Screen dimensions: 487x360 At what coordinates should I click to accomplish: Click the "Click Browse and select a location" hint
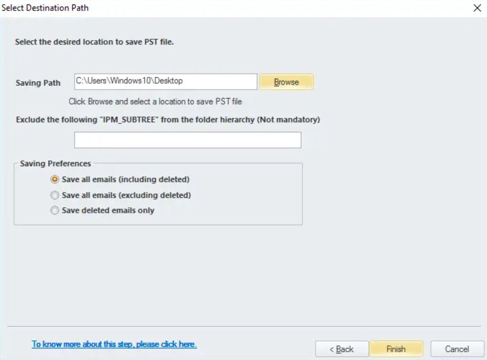pyautogui.click(x=155, y=101)
